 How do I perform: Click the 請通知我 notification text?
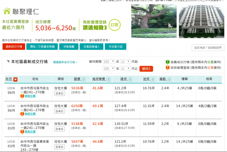click(x=95, y=28)
